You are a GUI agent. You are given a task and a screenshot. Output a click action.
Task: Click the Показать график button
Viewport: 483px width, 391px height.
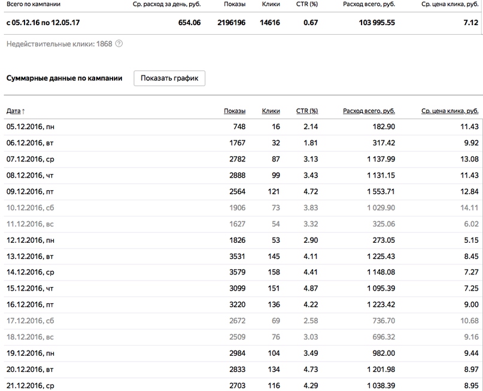point(169,78)
